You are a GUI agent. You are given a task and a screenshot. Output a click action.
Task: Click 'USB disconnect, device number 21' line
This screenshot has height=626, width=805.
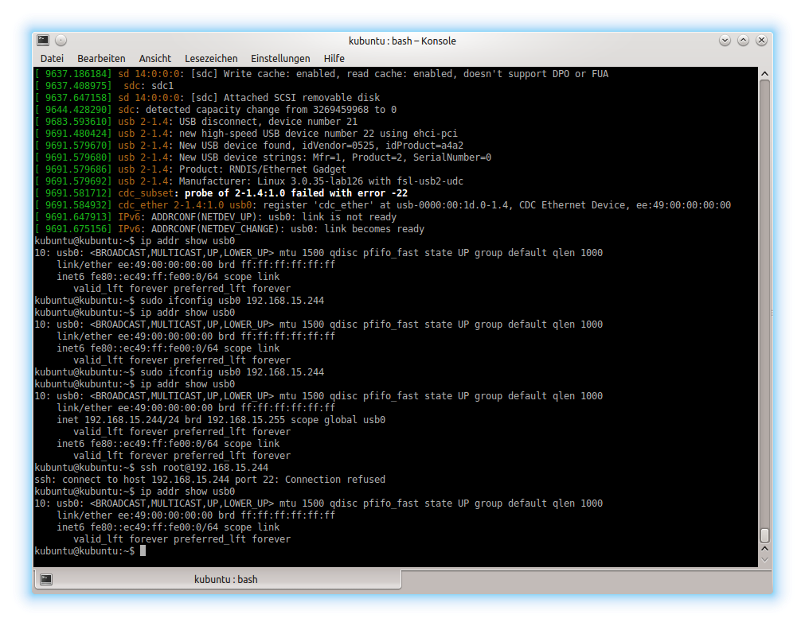(268, 122)
